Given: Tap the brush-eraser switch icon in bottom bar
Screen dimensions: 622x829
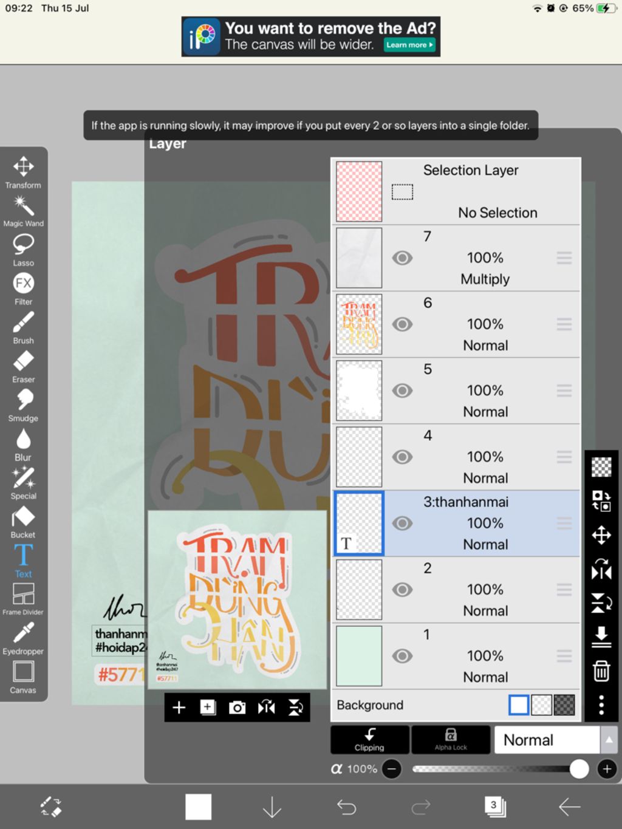Looking at the screenshot, I should (51, 807).
